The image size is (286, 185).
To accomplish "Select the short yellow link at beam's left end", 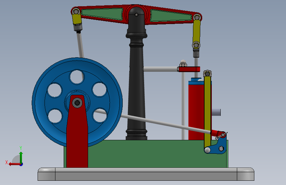I will click(77, 19).
